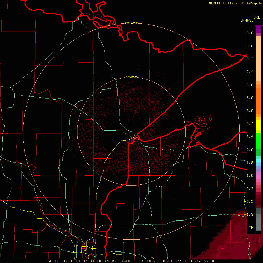The width and height of the screenshot is (263, 263).
Task: Click the KDP product caption at bottom
Action: click(x=131, y=261)
